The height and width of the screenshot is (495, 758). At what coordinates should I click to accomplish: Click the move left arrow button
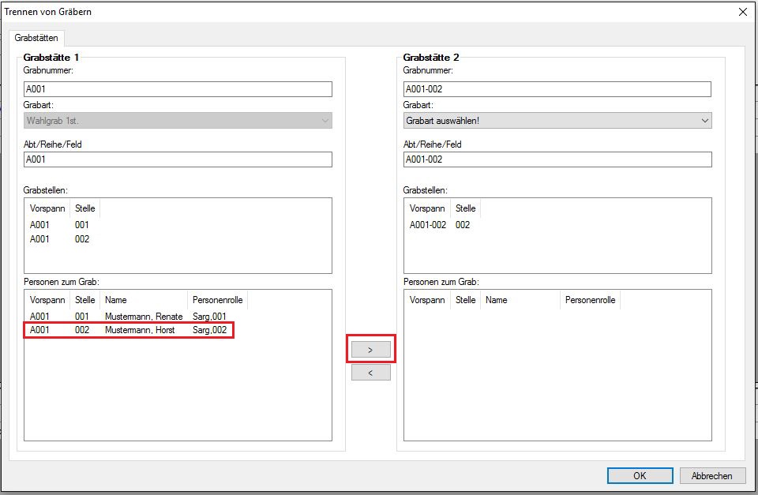click(x=370, y=373)
